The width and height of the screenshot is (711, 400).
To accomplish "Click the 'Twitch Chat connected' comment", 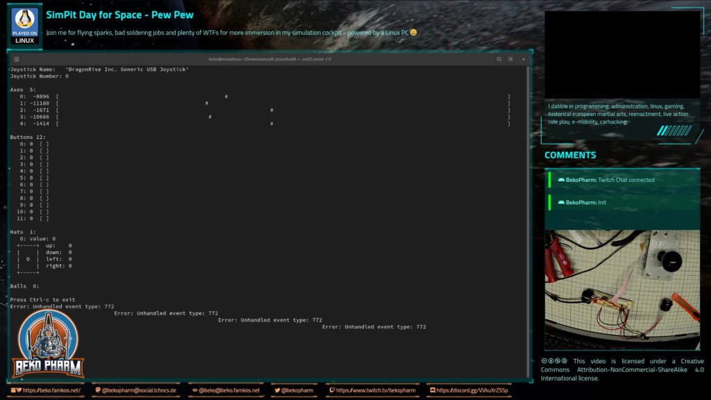I will 626,180.
